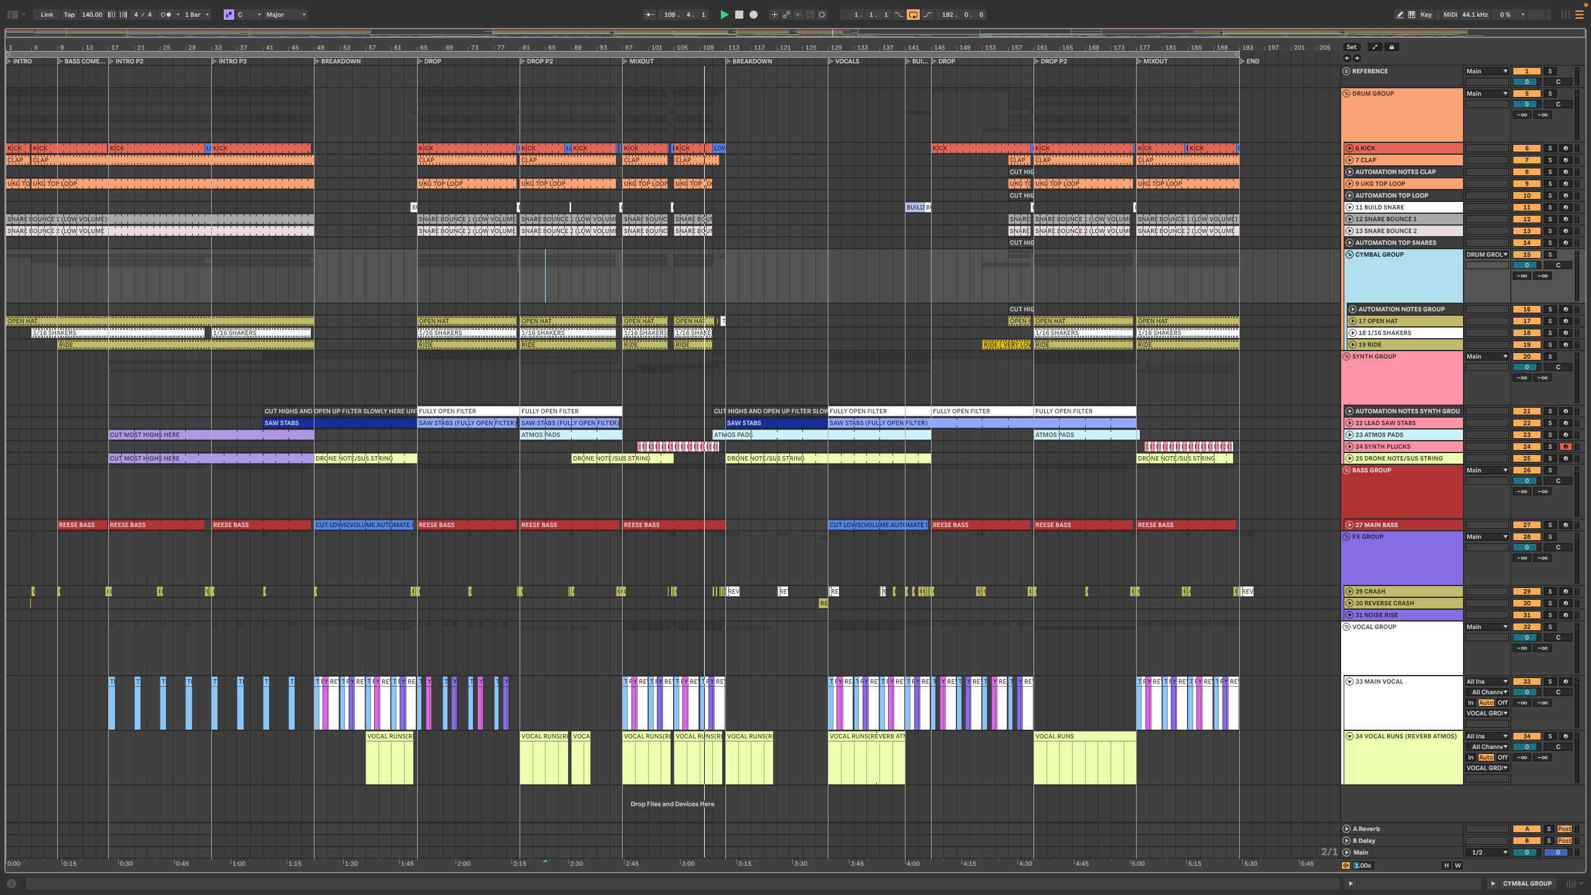Fold the 33 MAIN VOCAL track
Image resolution: width=1591 pixels, height=895 pixels.
1349,682
